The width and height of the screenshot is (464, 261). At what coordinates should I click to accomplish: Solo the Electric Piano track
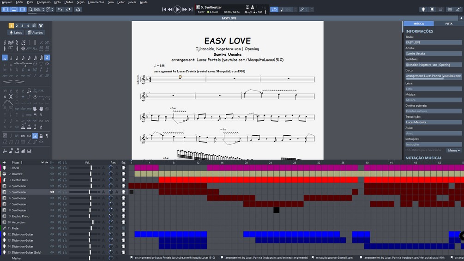pyautogui.click(x=65, y=216)
